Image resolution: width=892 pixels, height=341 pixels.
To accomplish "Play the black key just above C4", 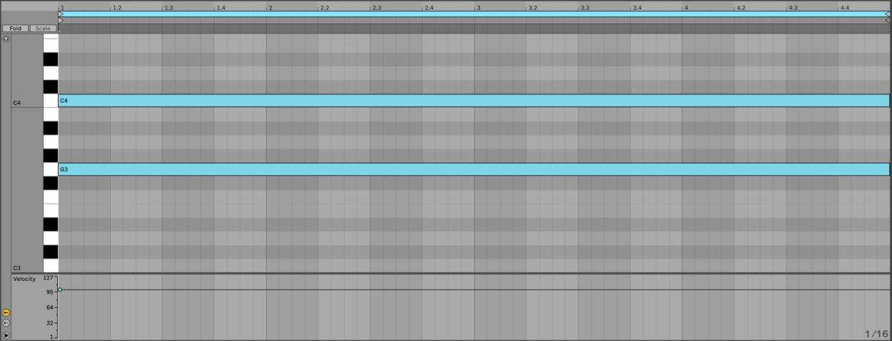I will (x=51, y=87).
